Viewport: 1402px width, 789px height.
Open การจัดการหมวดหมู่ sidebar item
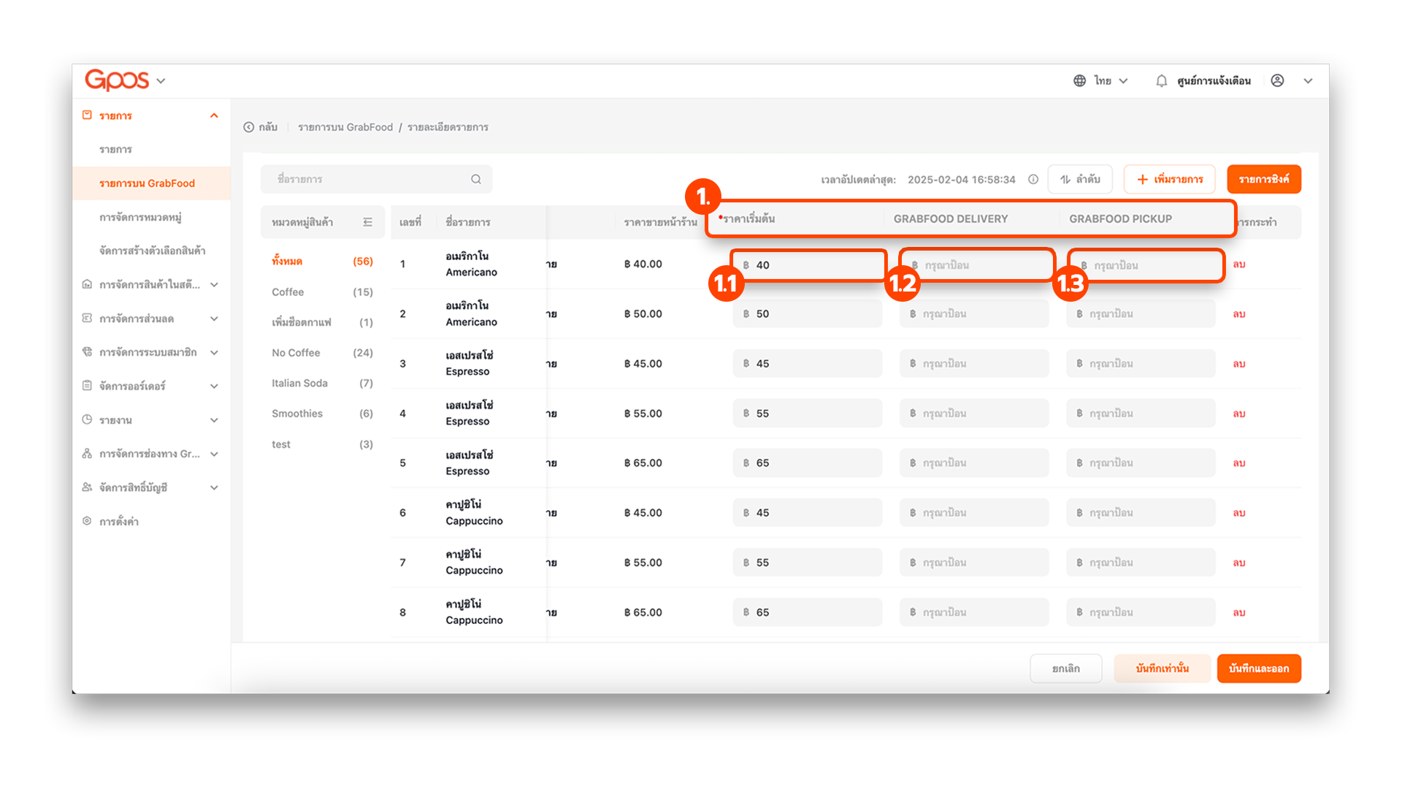click(x=140, y=217)
